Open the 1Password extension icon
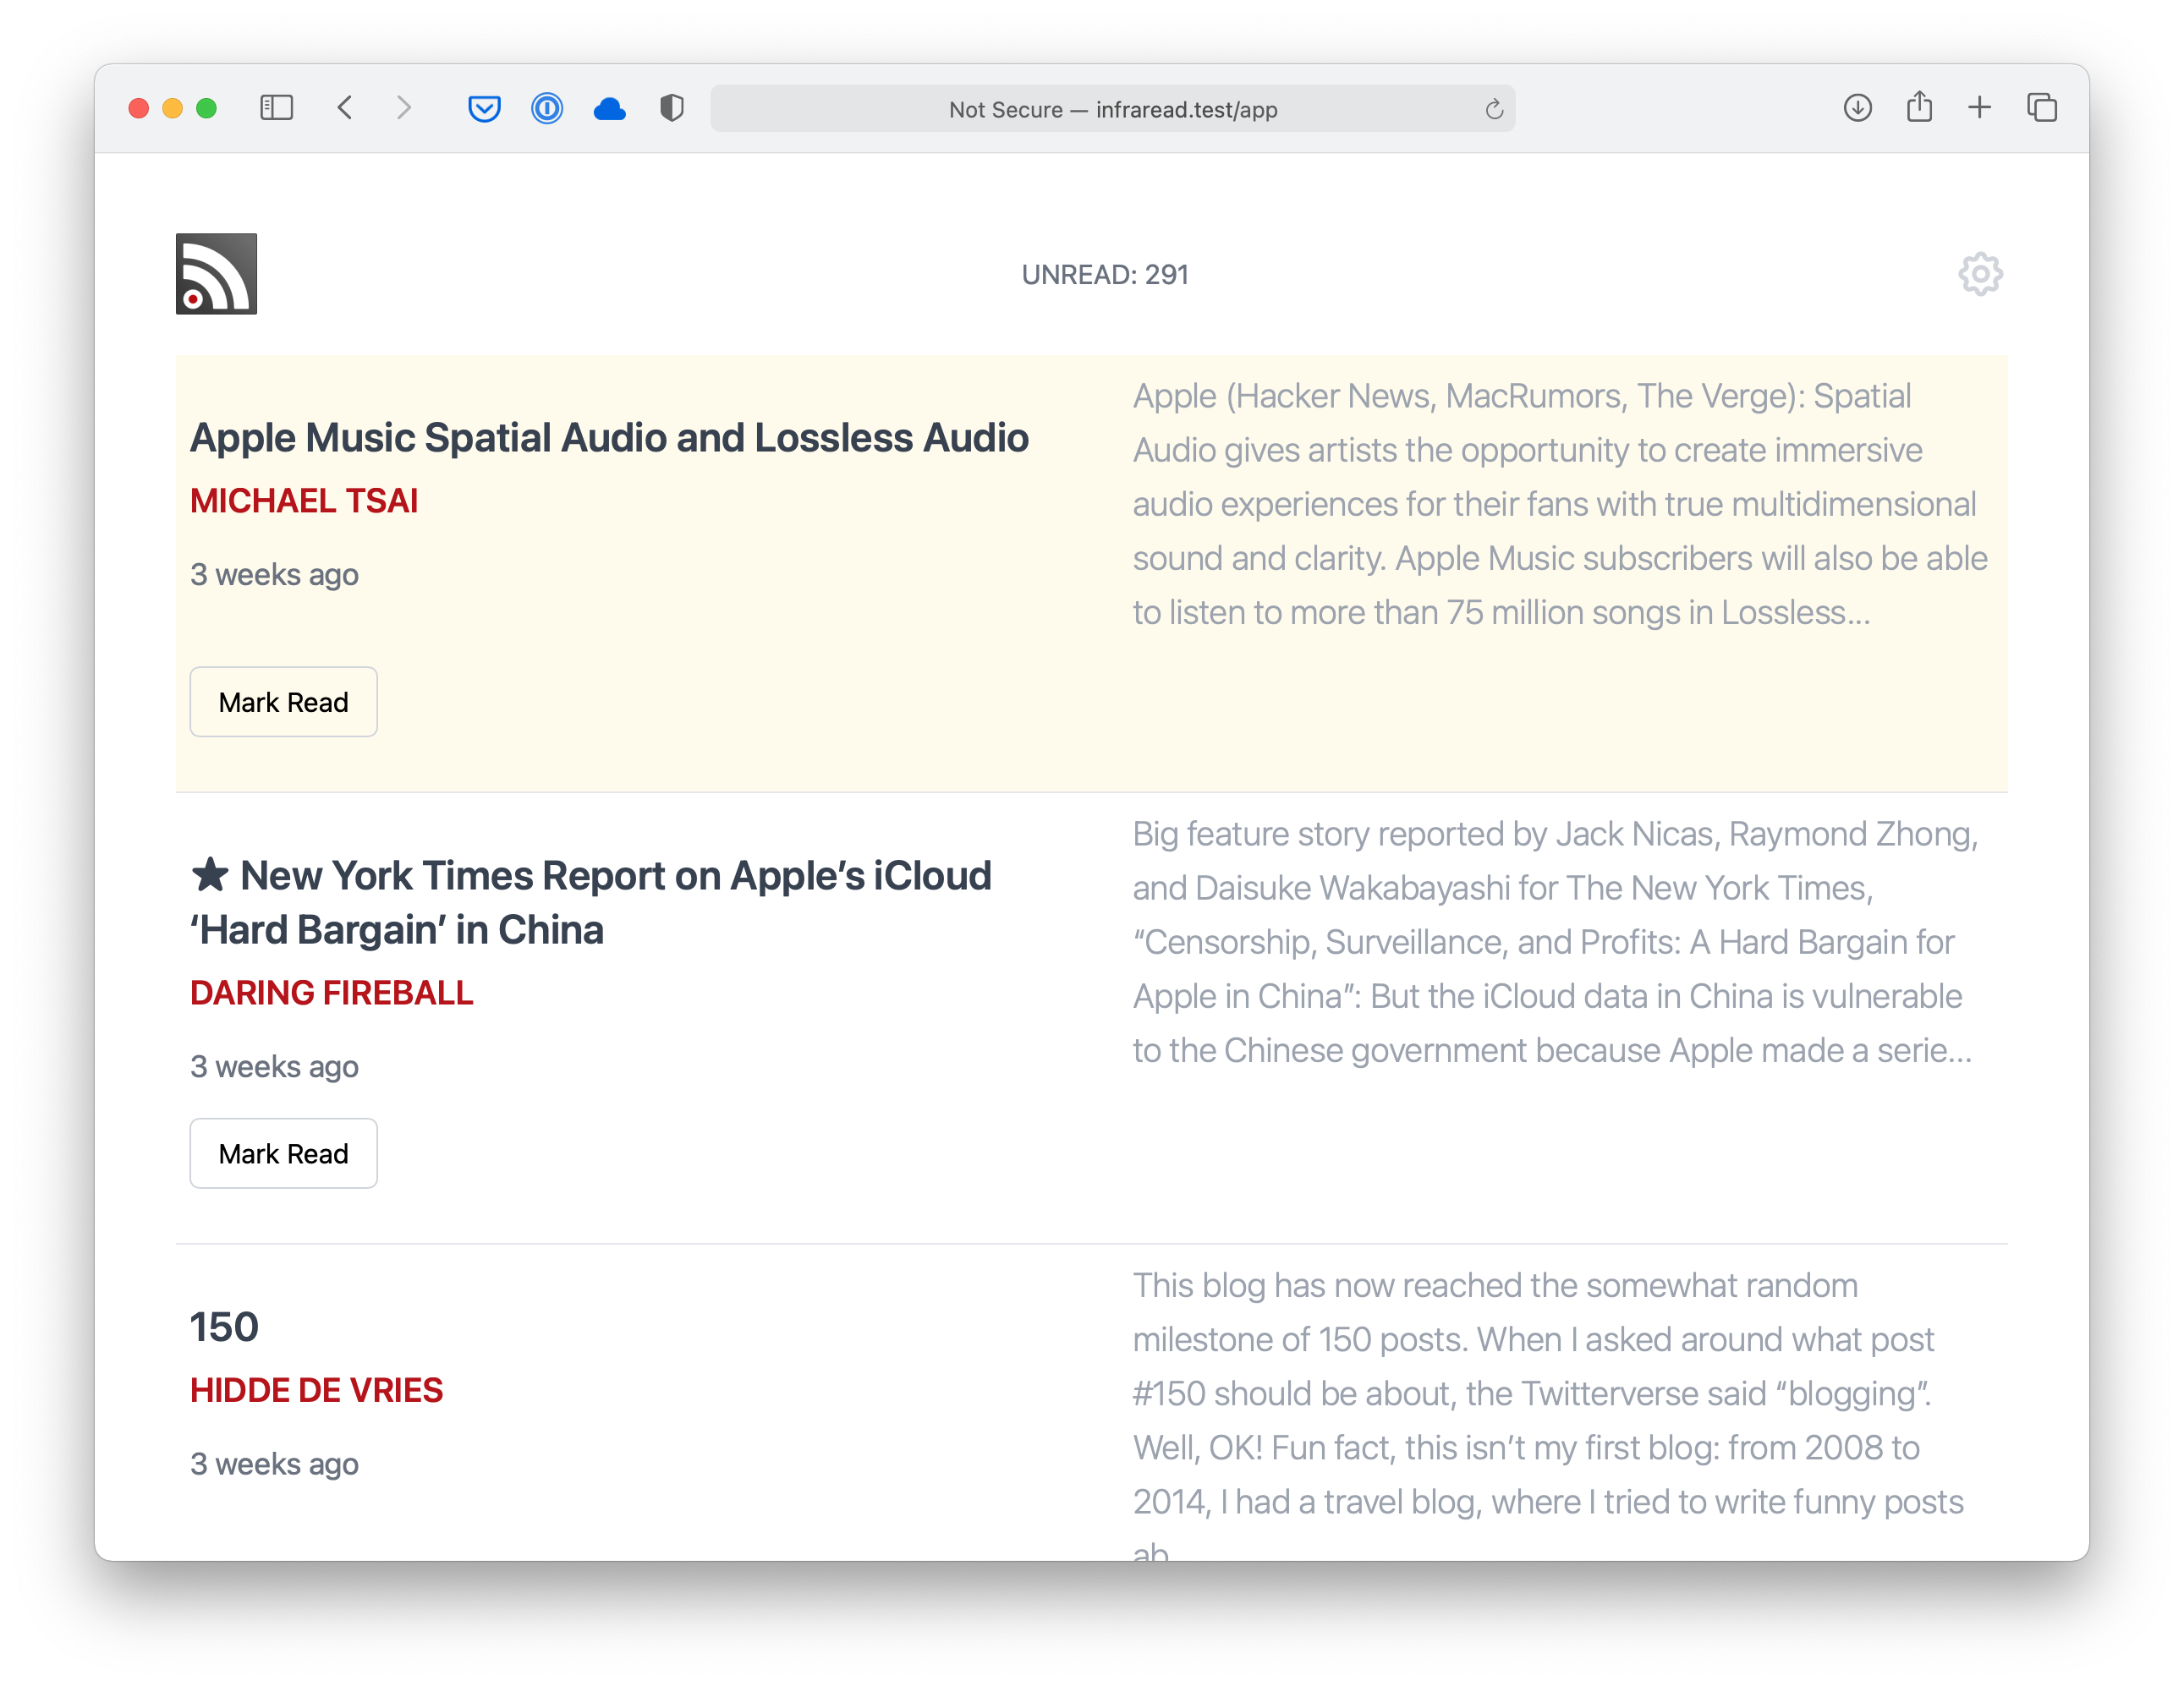This screenshot has width=2184, height=1686. (x=547, y=108)
